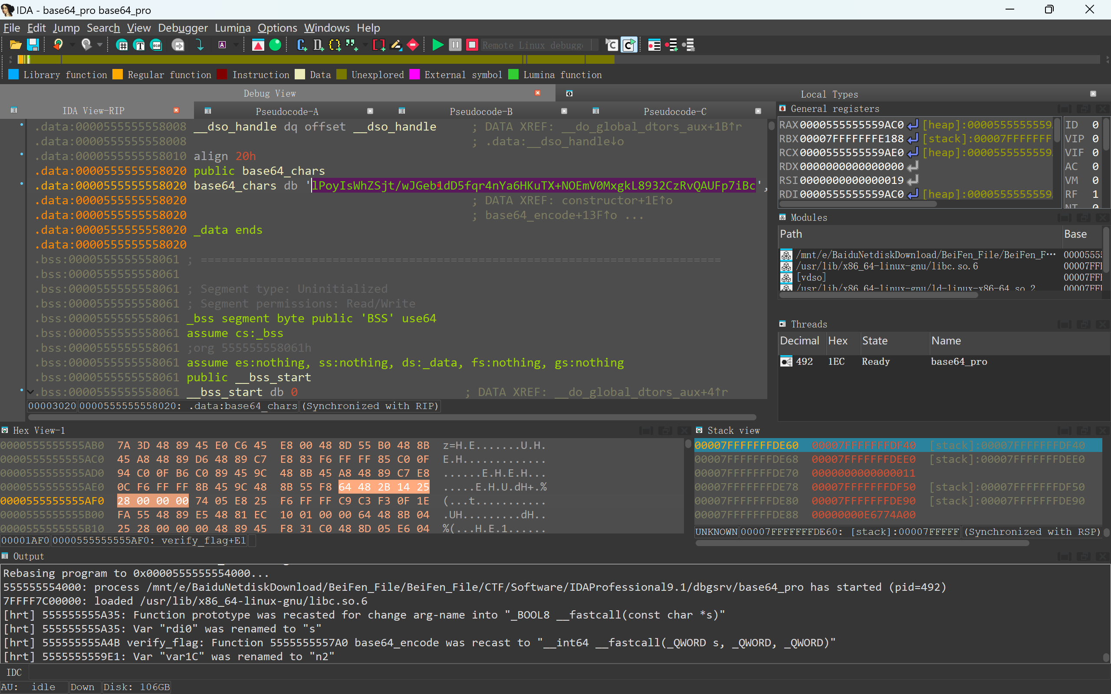Start process with green play button
The width and height of the screenshot is (1111, 694).
point(437,45)
